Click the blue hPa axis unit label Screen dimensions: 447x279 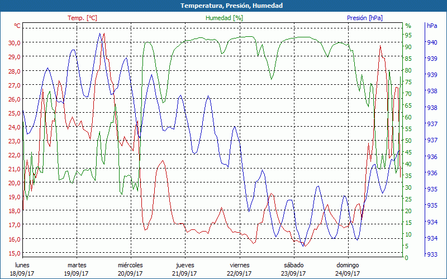tap(432, 26)
